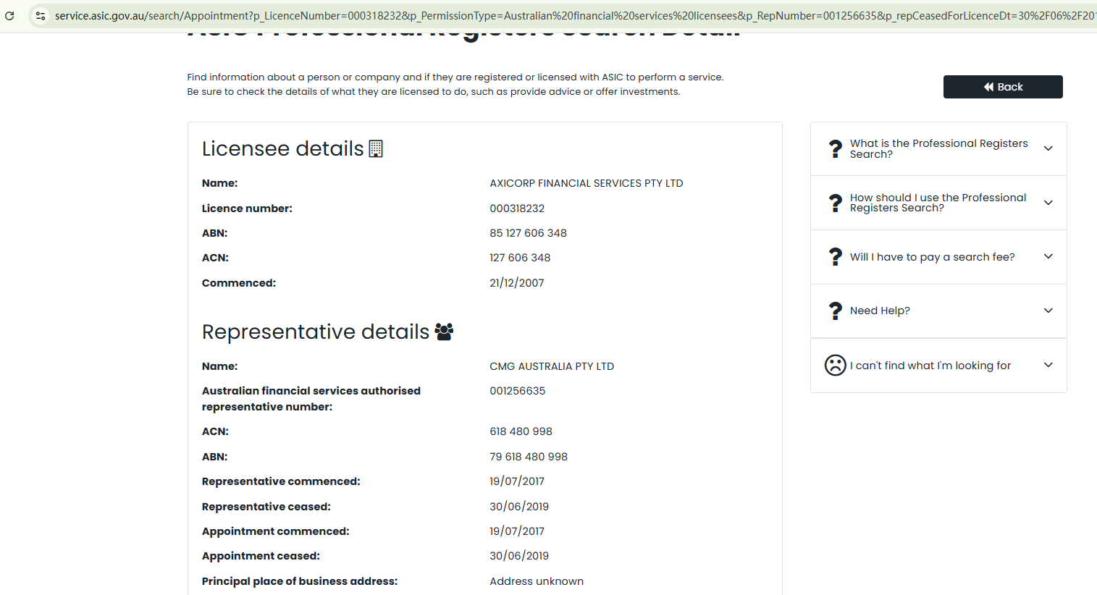Select licence number 000318232
The width and height of the screenshot is (1097, 595).
[x=517, y=208]
